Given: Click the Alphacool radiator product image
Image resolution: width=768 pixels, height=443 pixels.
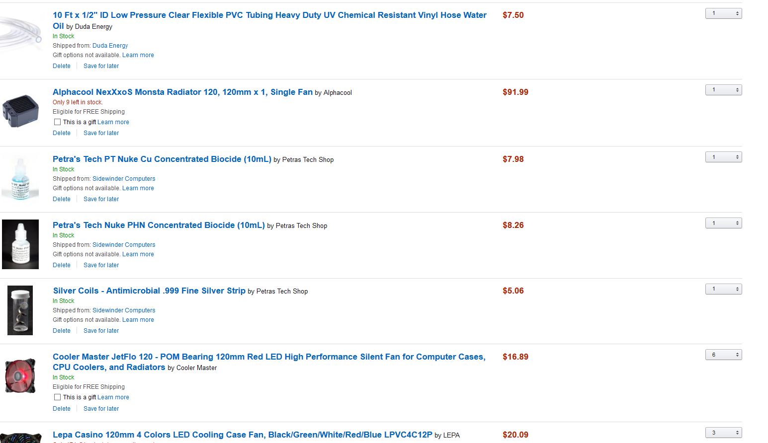Looking at the screenshot, I should coord(20,111).
